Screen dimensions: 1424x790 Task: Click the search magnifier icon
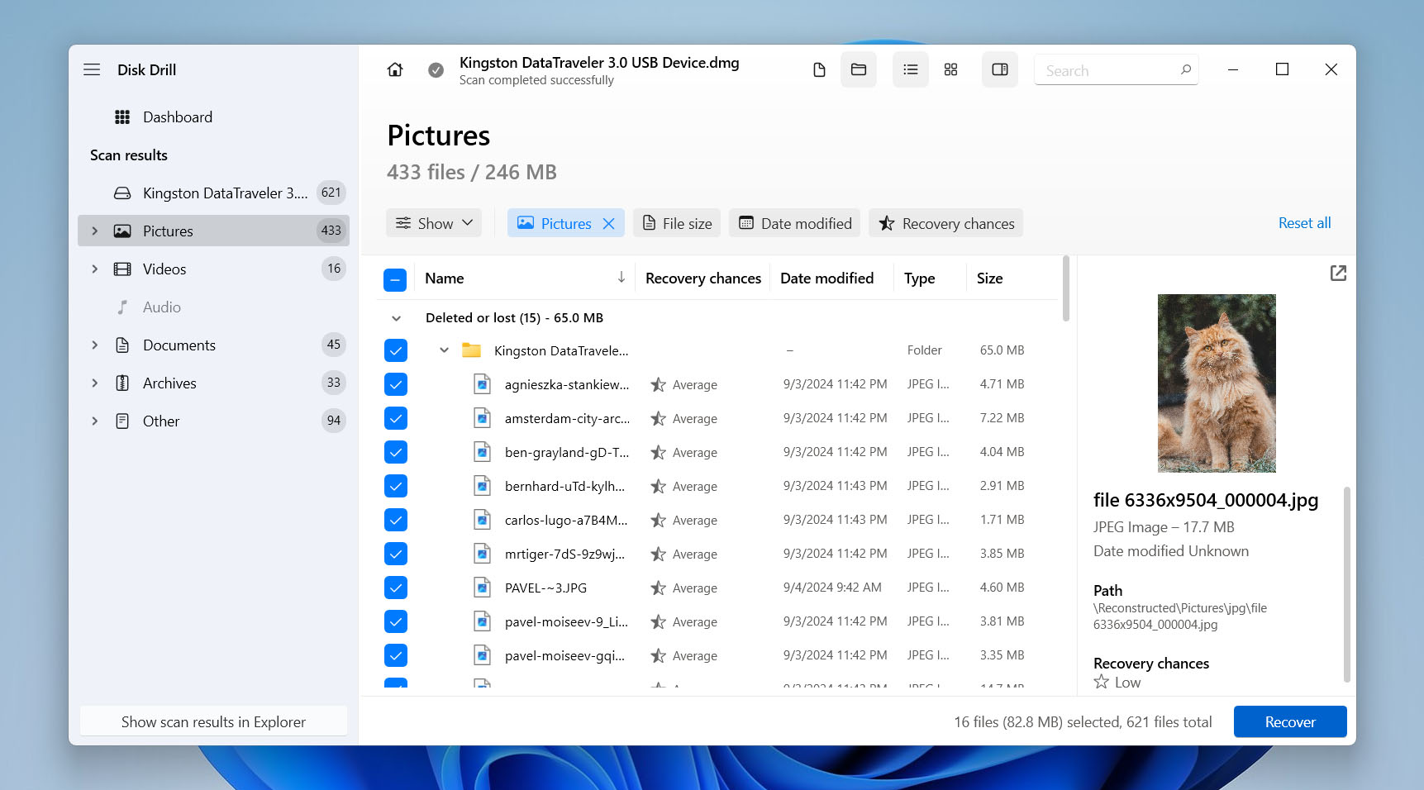pos(1185,70)
